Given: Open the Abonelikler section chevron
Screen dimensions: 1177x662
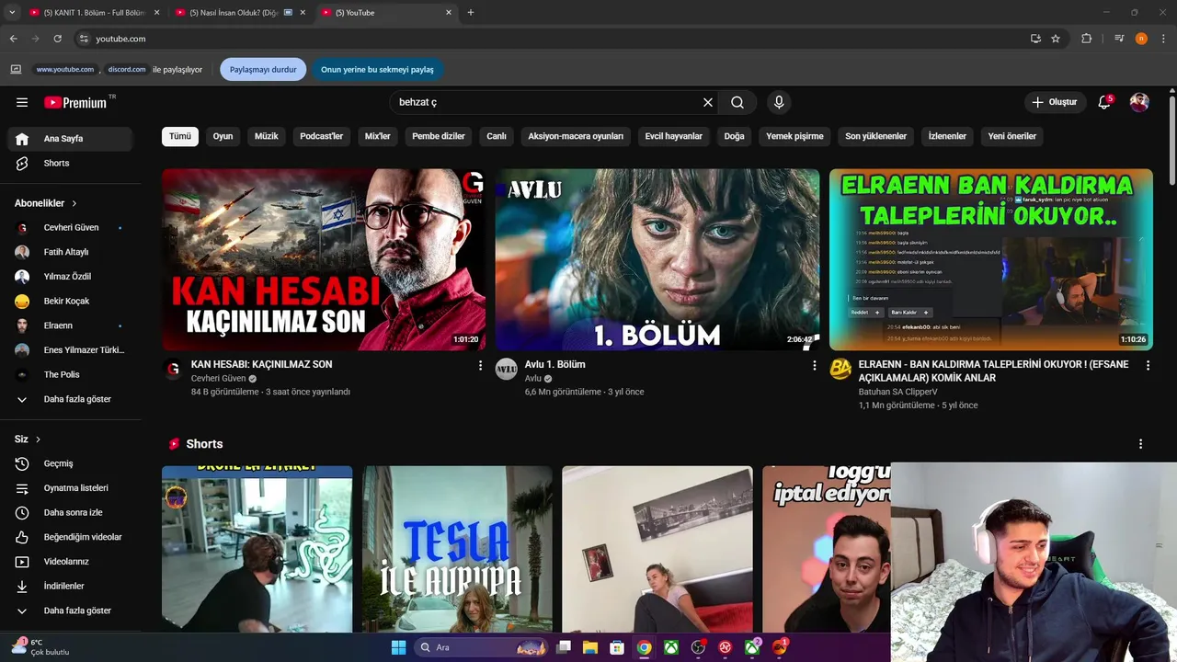Looking at the screenshot, I should click(74, 203).
